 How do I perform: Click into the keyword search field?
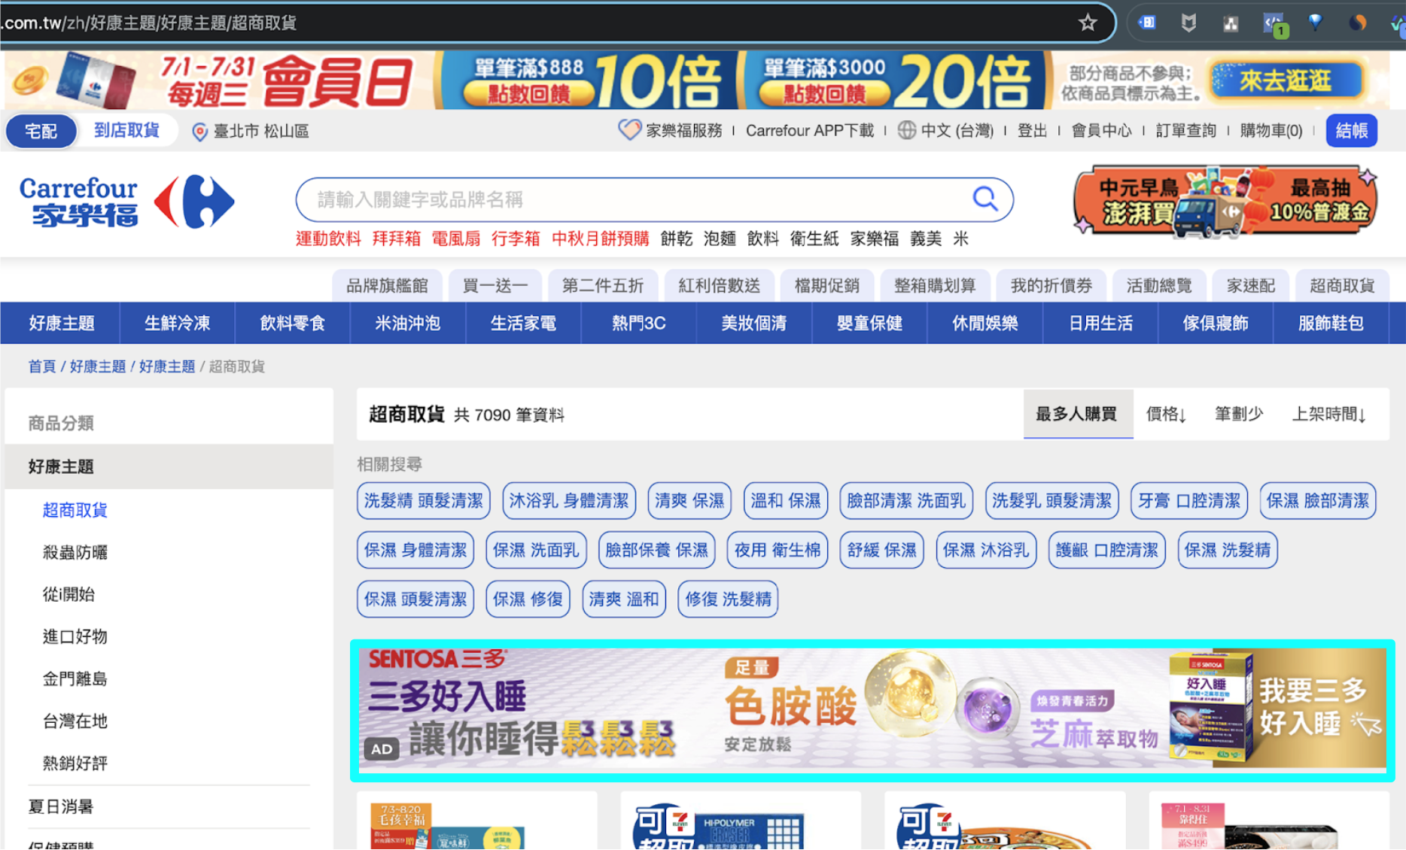(x=632, y=199)
